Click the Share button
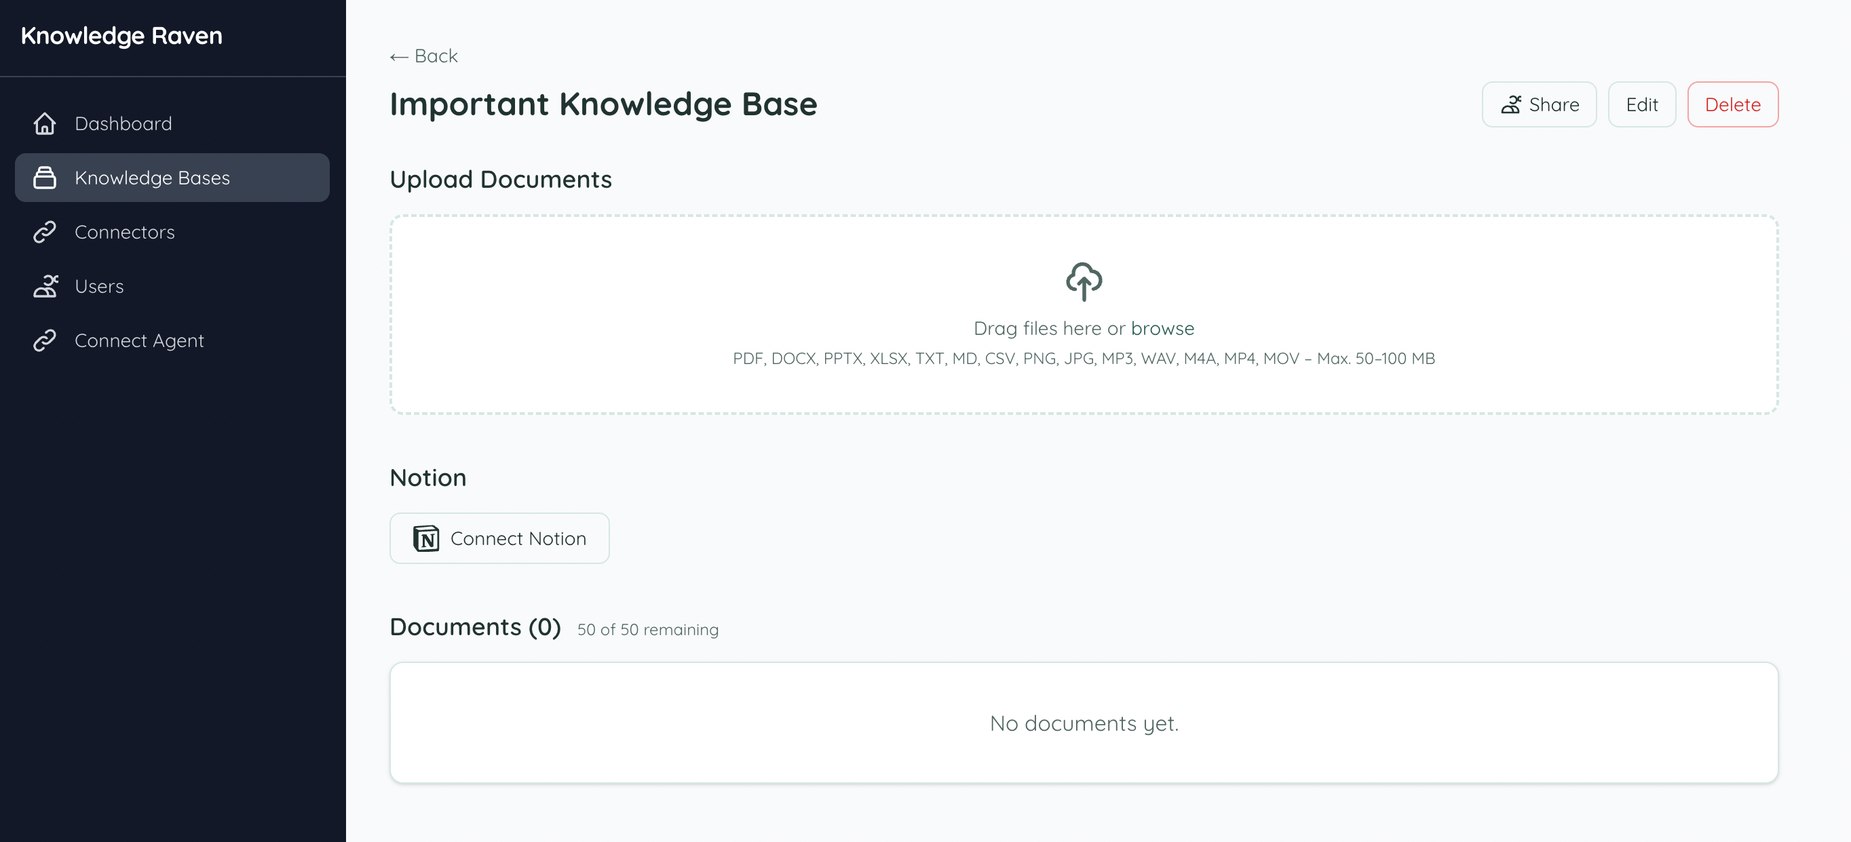Screen dimensions: 1851x842 point(1538,104)
